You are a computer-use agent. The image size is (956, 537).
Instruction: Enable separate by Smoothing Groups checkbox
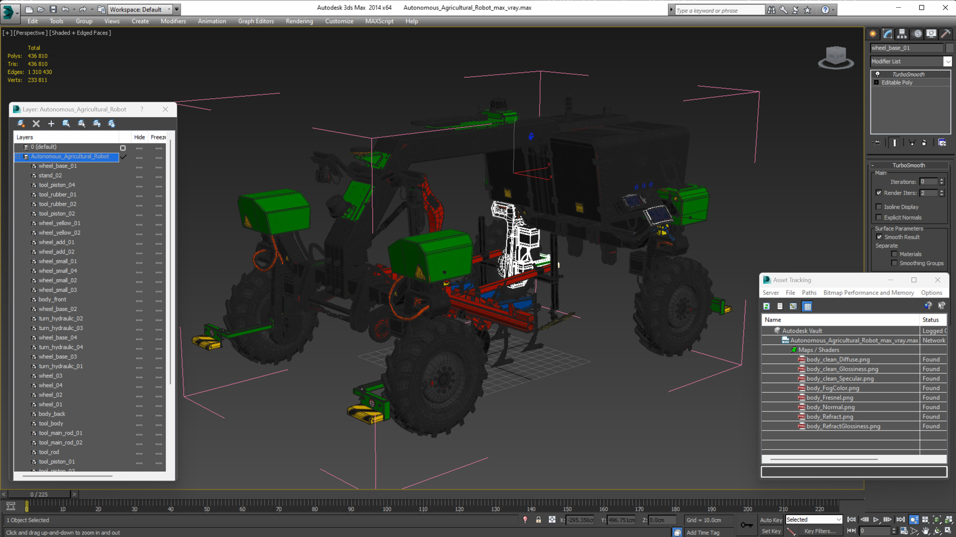coord(894,263)
